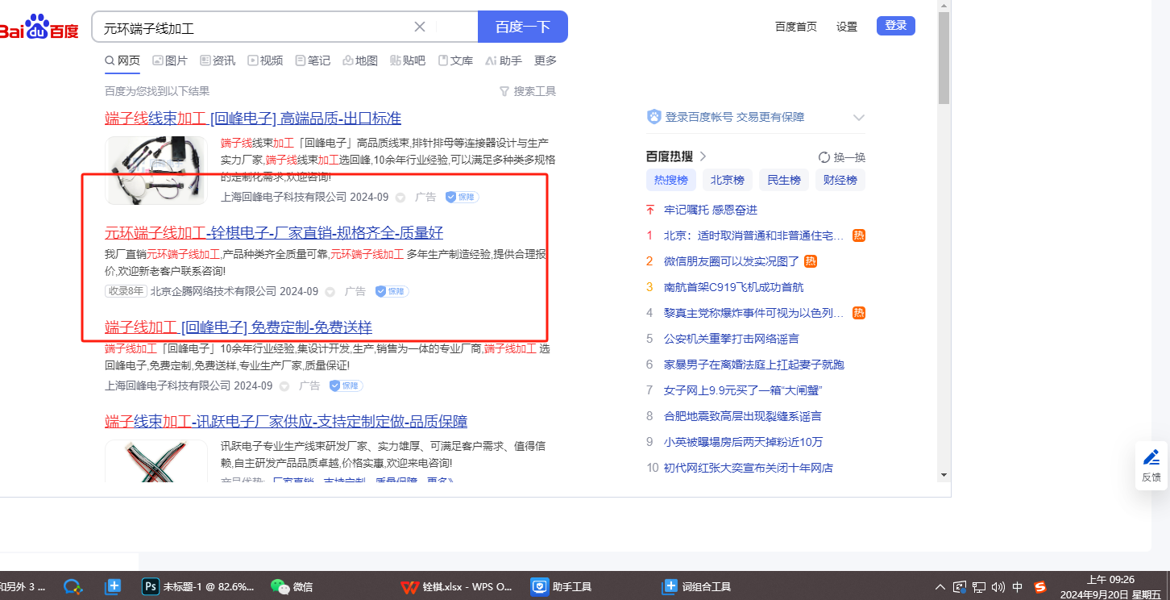This screenshot has height=600, width=1170.
Task: Open the 搜索工具 filter options
Action: (528, 91)
